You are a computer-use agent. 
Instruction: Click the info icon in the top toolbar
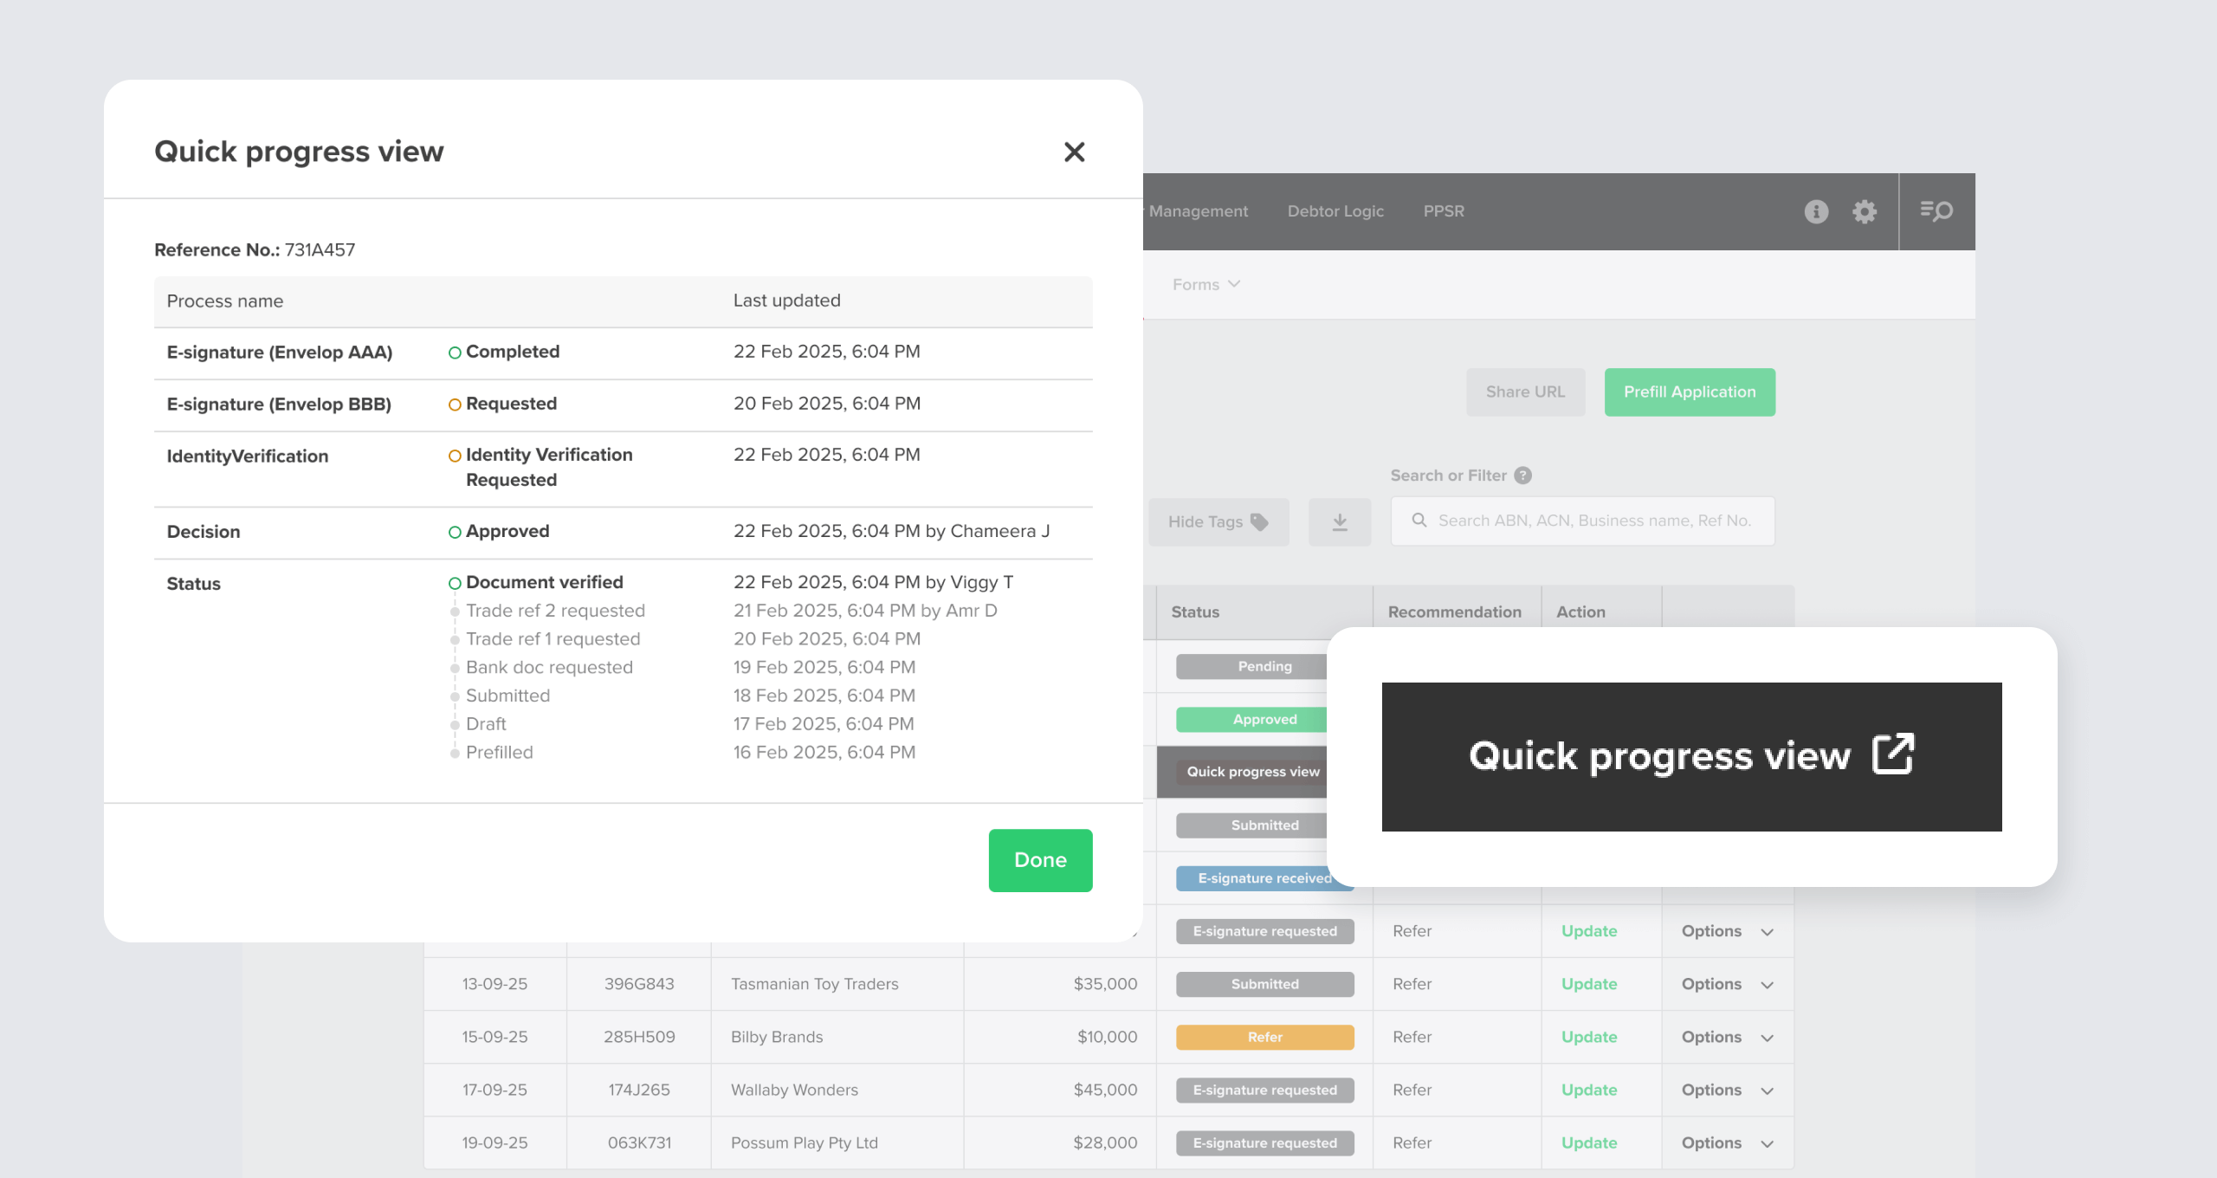(x=1817, y=210)
